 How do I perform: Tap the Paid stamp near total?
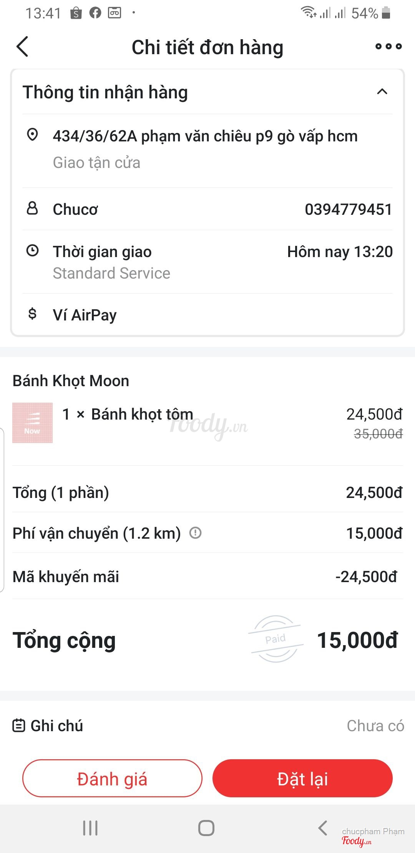[276, 639]
